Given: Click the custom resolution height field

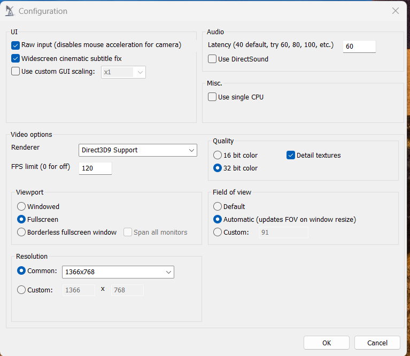Looking at the screenshot, I should 127,290.
